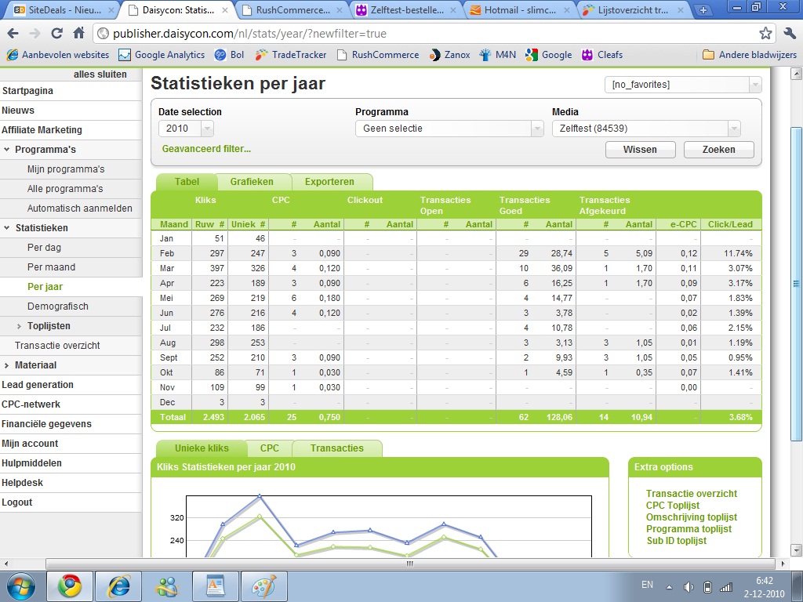Reload the page with the refresh icon
The image size is (803, 602).
(56, 34)
